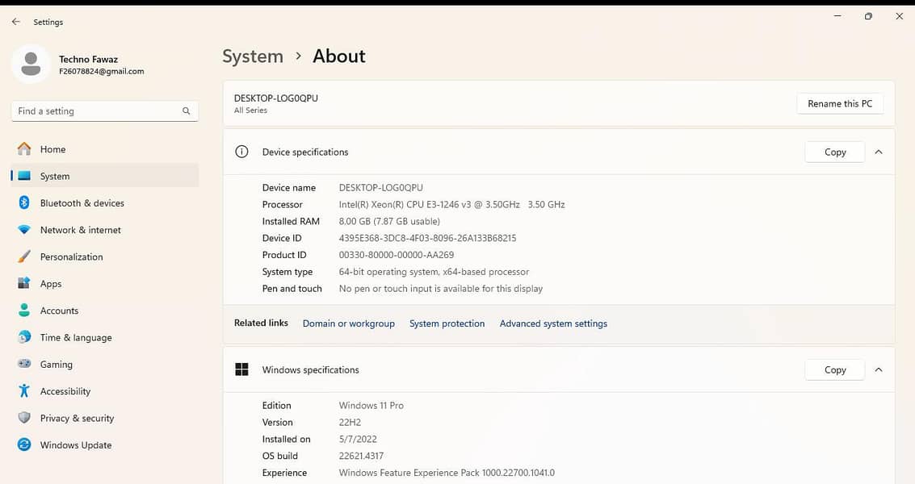Collapse the Device specifications section
Image resolution: width=915 pixels, height=484 pixels.
point(878,152)
